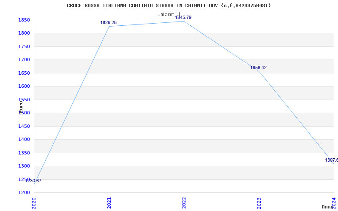Image resolution: width=338 pixels, height=211 pixels.
Task: Click the 1350 y-axis value
Action: pyautogui.click(x=24, y=153)
